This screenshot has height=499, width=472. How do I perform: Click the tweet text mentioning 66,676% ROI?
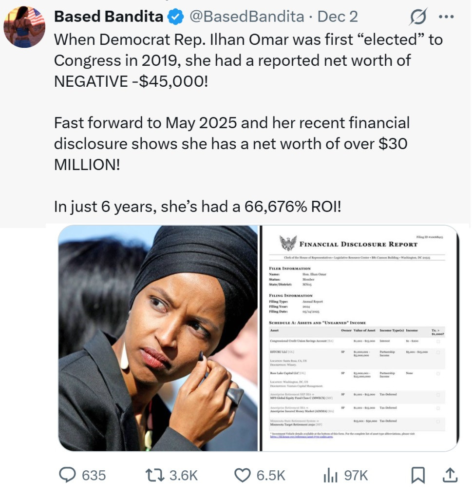(x=198, y=207)
